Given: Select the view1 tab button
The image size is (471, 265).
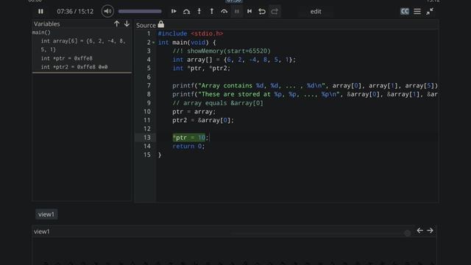Looking at the screenshot, I should [46, 214].
